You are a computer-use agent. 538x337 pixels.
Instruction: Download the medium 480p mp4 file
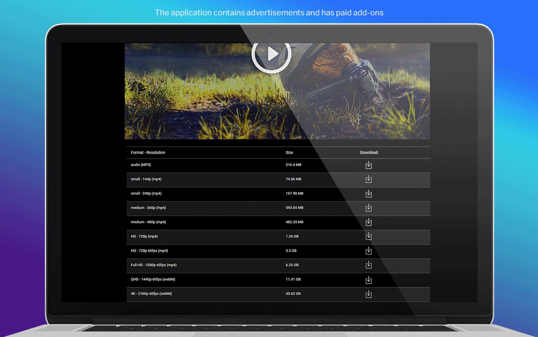[x=369, y=222]
